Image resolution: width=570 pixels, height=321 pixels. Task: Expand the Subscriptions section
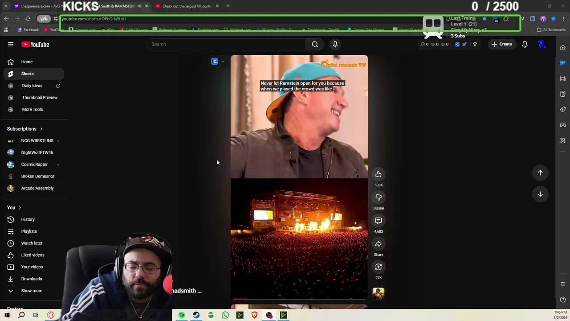point(25,129)
